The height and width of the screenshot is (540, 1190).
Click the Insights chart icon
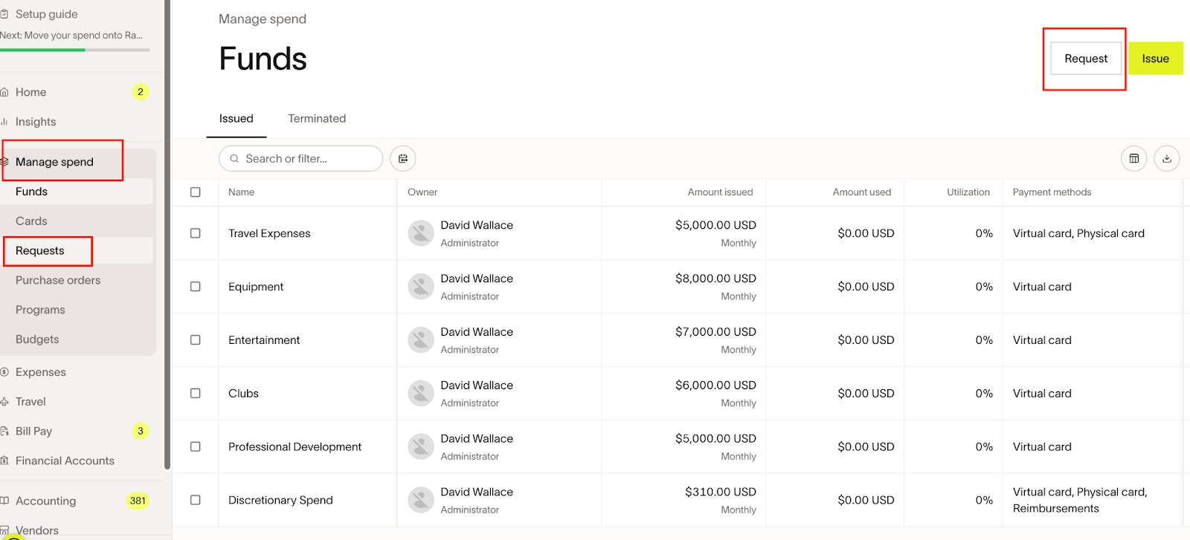(4, 122)
